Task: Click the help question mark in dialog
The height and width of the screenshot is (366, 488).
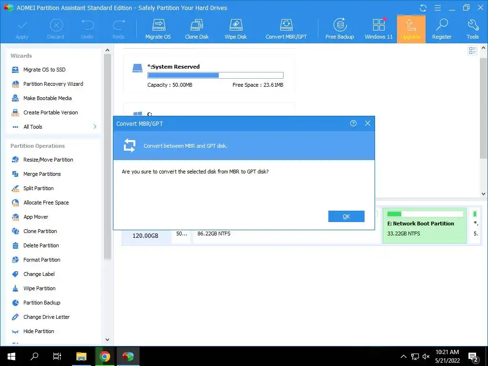Action: point(353,123)
